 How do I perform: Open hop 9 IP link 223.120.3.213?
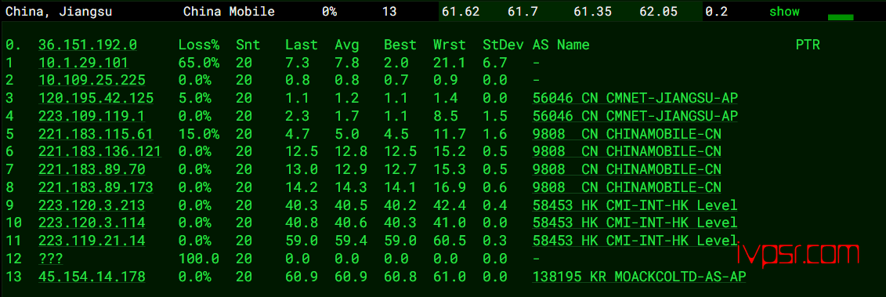[92, 205]
